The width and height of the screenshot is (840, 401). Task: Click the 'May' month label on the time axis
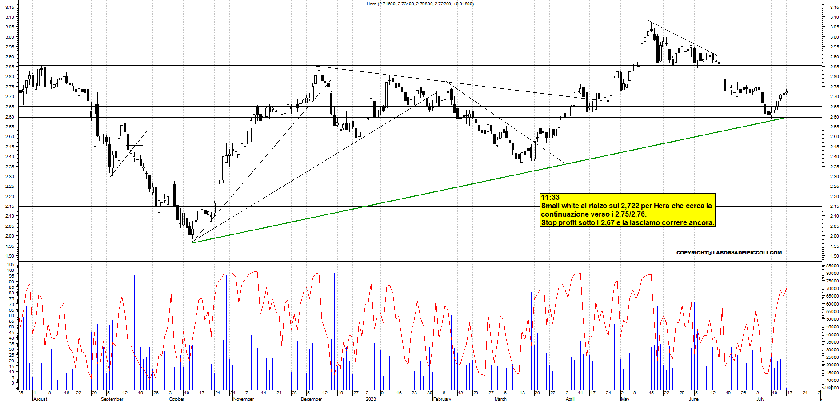[x=625, y=399]
